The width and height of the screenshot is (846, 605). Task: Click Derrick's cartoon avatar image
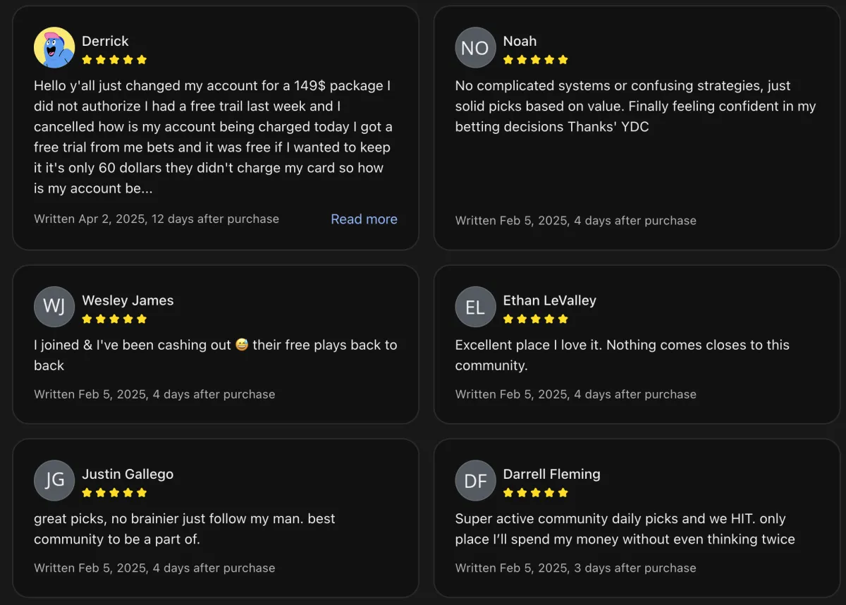point(54,47)
